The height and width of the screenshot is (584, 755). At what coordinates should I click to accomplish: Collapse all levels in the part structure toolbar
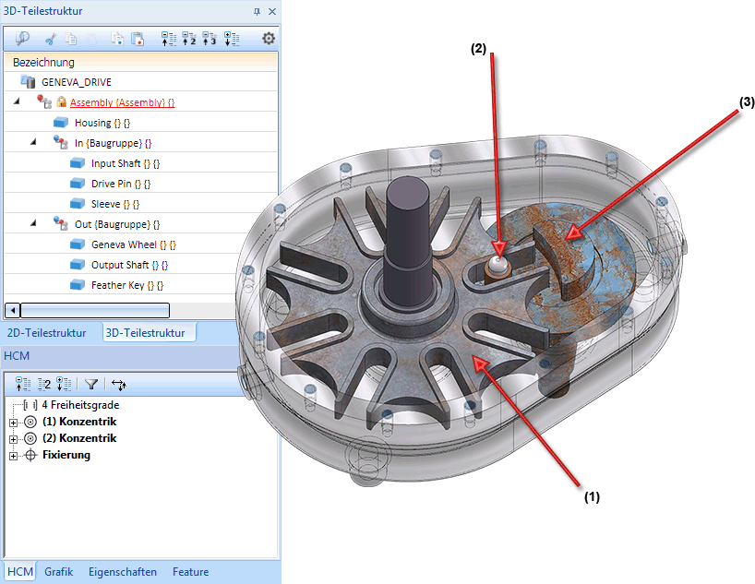168,39
